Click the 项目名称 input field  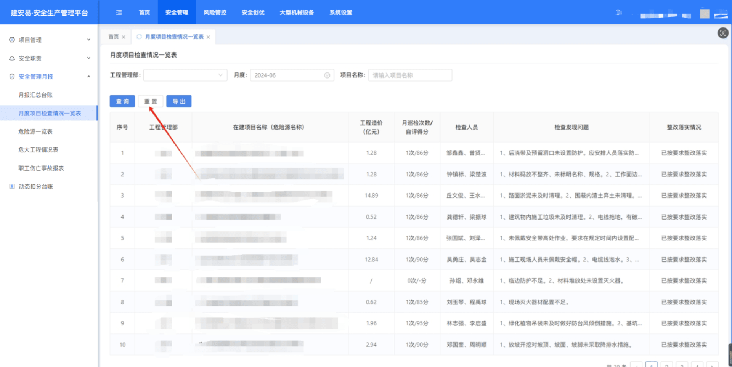click(410, 75)
